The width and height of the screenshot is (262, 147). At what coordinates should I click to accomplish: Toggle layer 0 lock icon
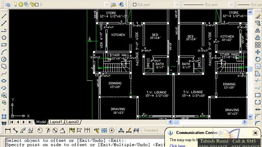(32, 4)
